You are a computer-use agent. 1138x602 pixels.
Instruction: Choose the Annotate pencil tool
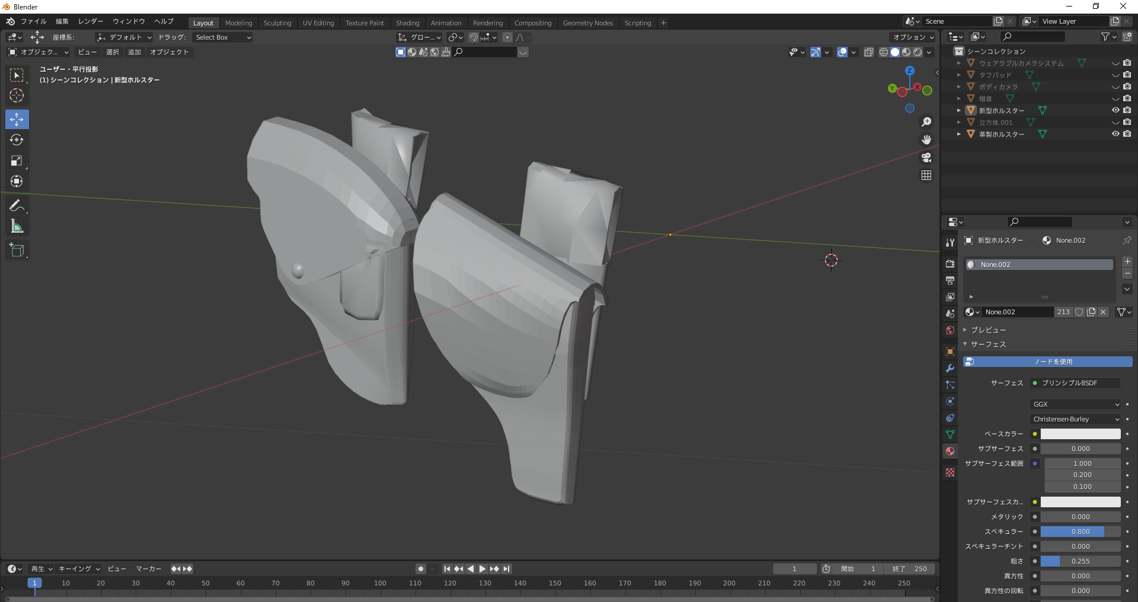click(x=17, y=205)
